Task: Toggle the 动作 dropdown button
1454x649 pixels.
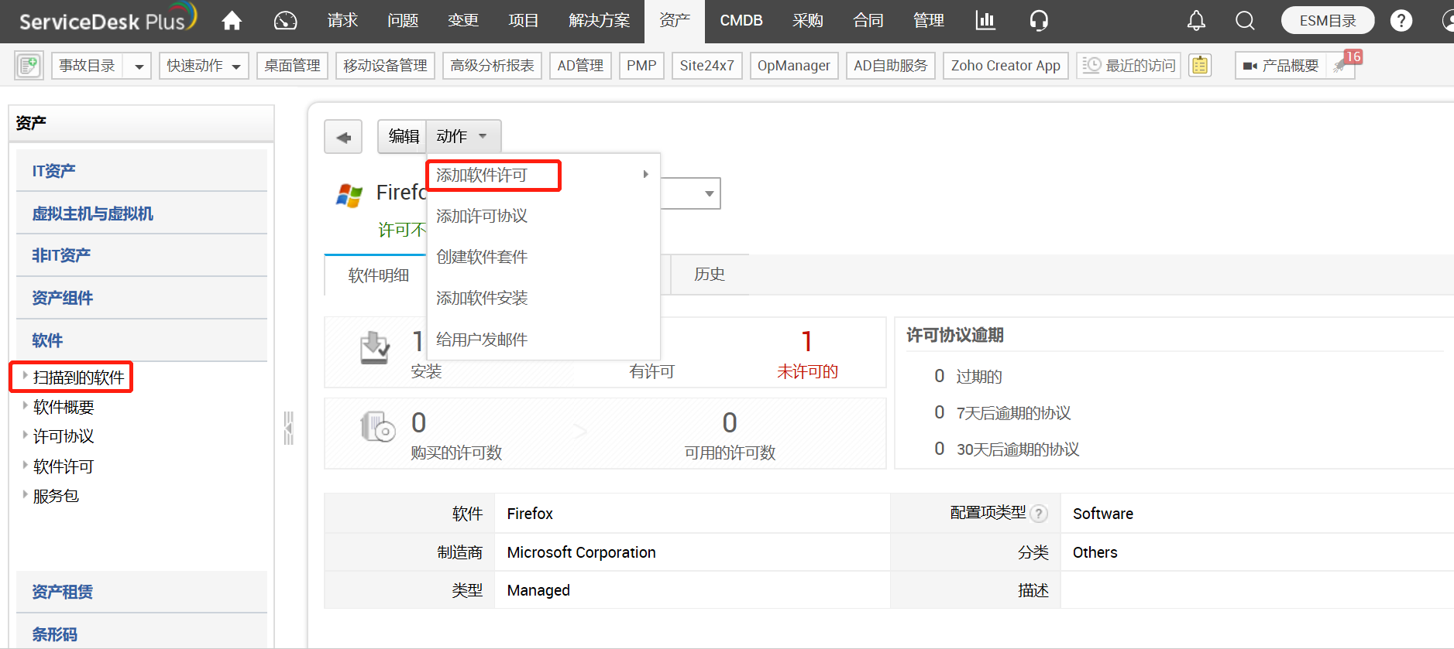Action: click(463, 136)
